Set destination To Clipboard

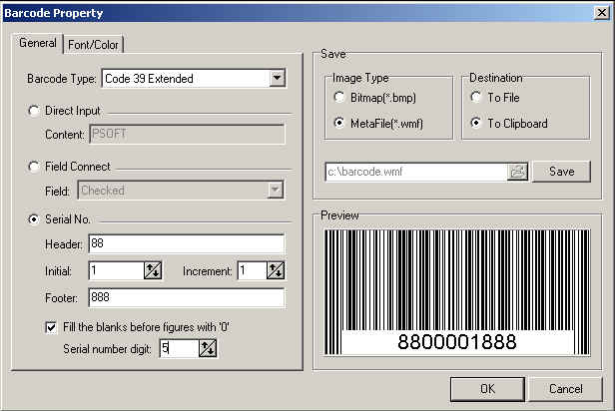(476, 123)
